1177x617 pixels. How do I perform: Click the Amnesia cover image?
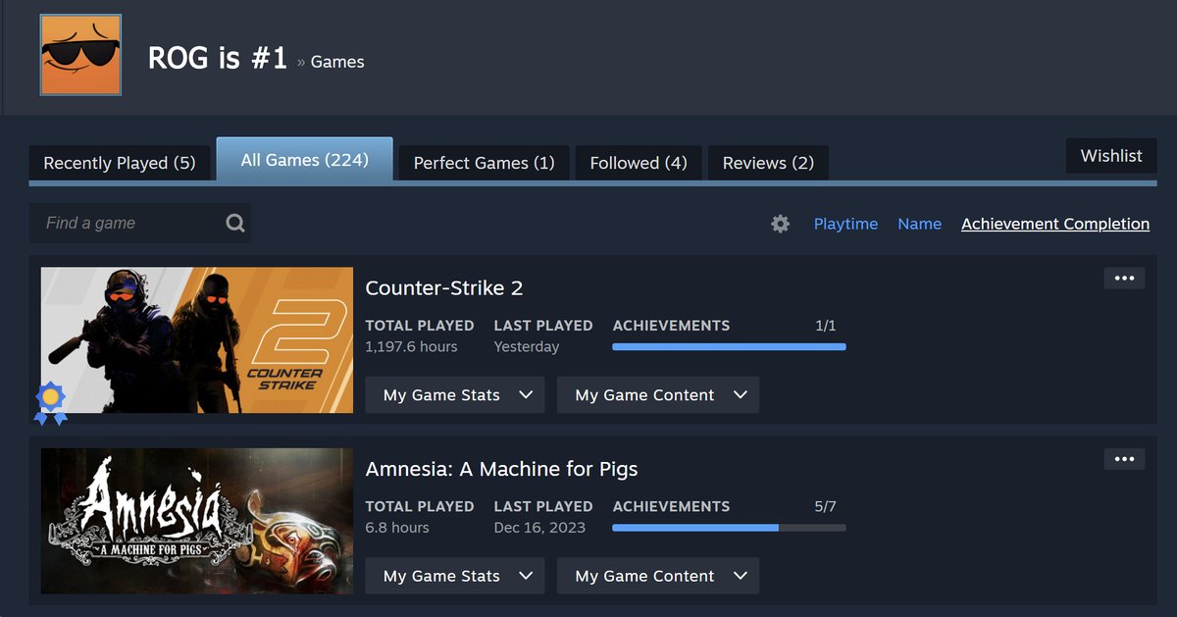197,521
